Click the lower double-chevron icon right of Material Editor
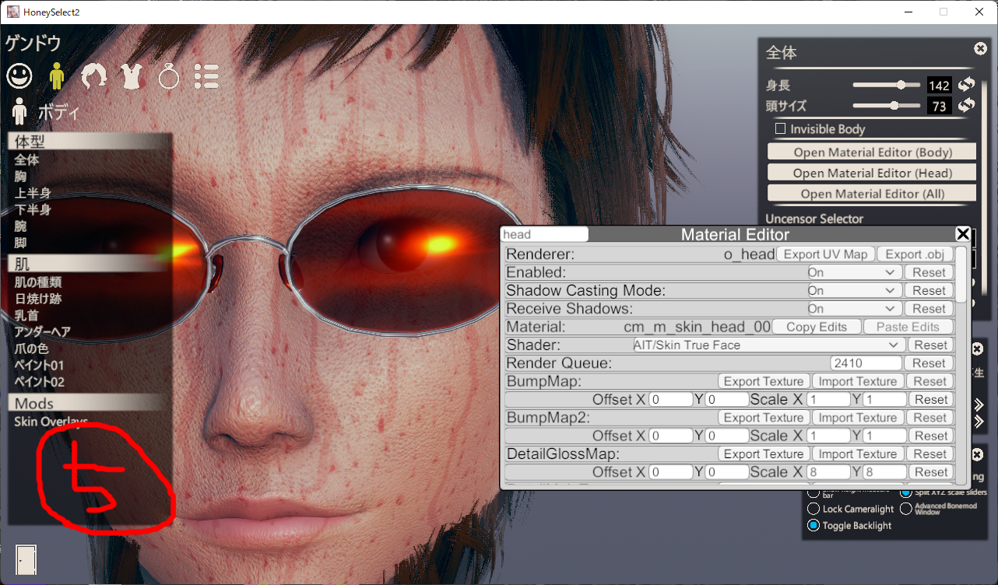998x585 pixels. (x=979, y=422)
